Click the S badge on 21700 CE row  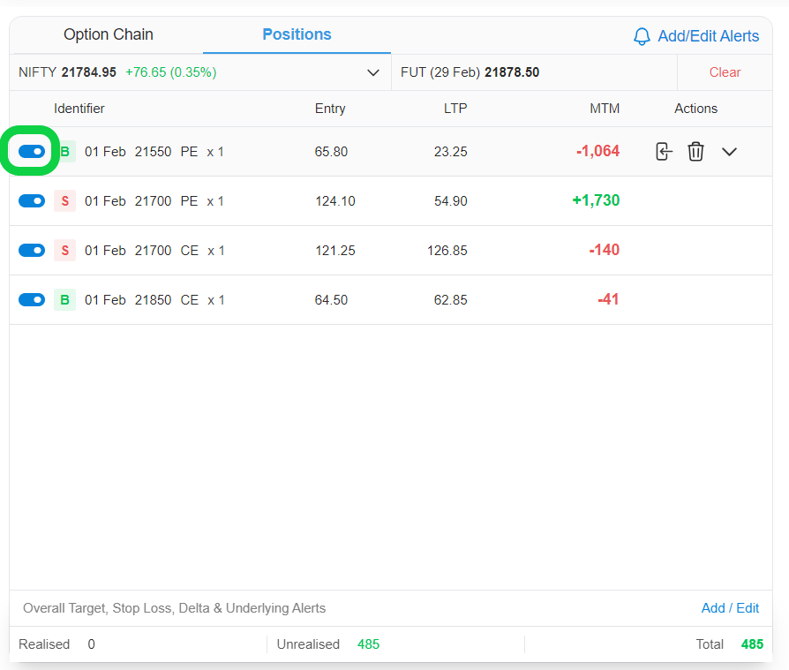tap(65, 250)
